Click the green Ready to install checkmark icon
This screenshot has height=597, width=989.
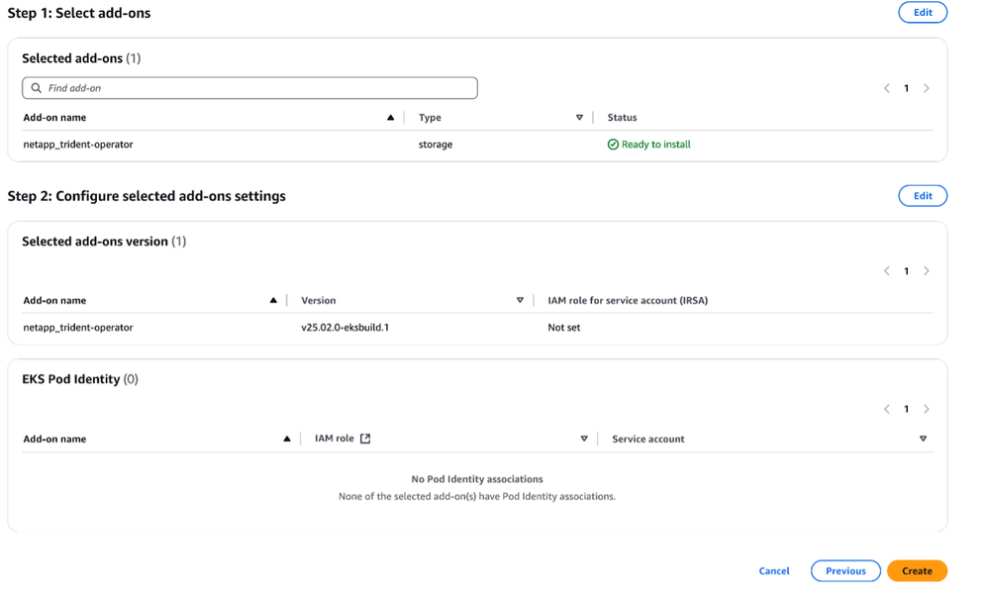click(x=613, y=145)
